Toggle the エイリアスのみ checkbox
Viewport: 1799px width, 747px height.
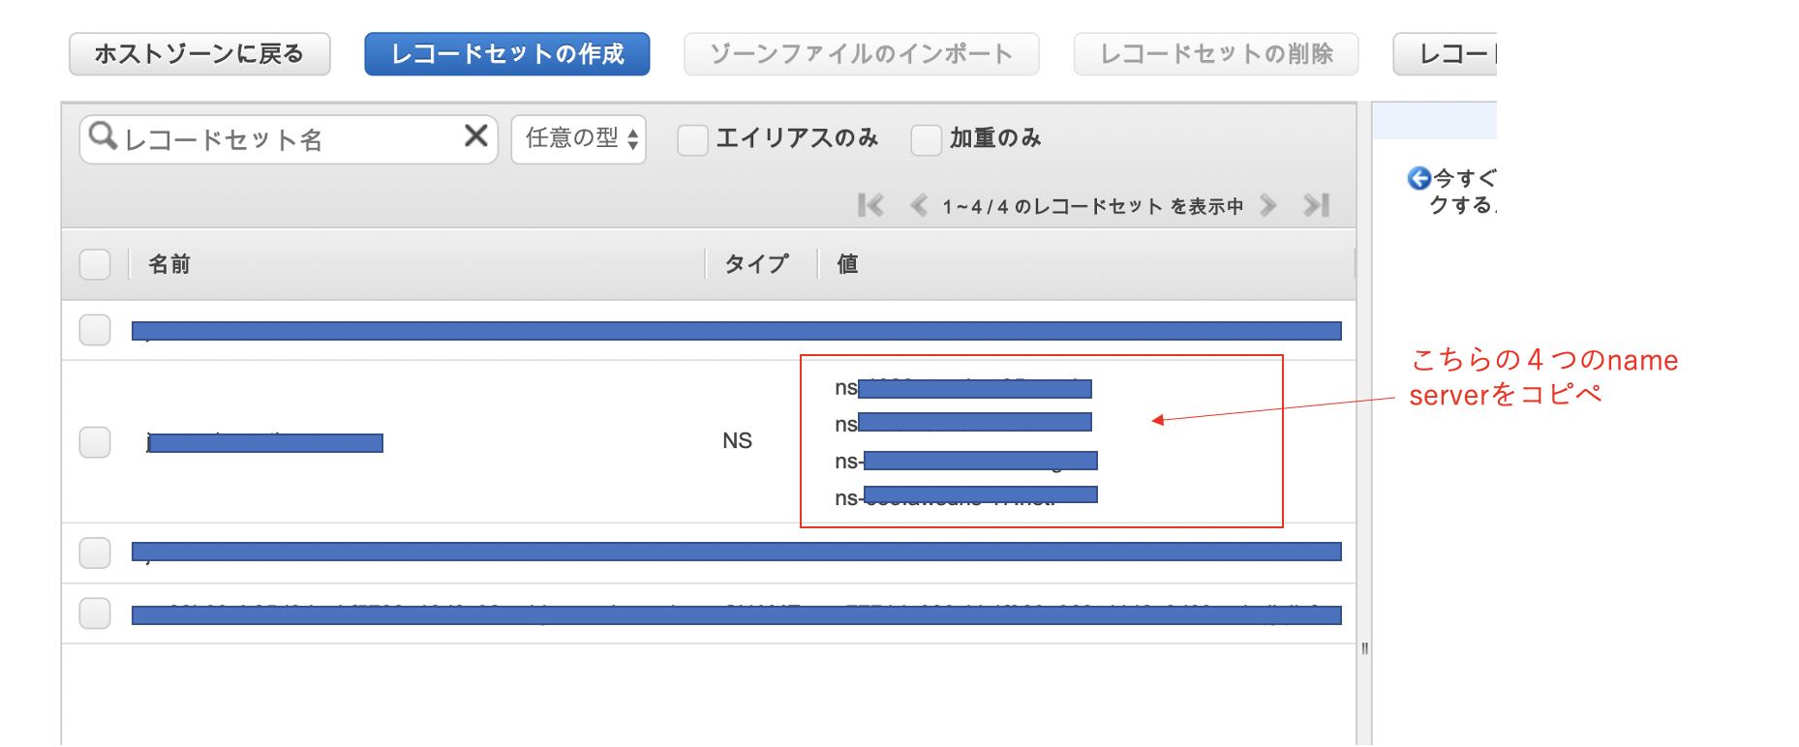(692, 140)
